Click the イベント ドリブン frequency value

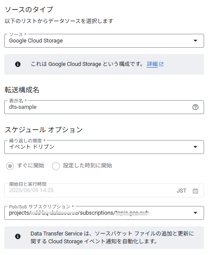tap(32, 147)
